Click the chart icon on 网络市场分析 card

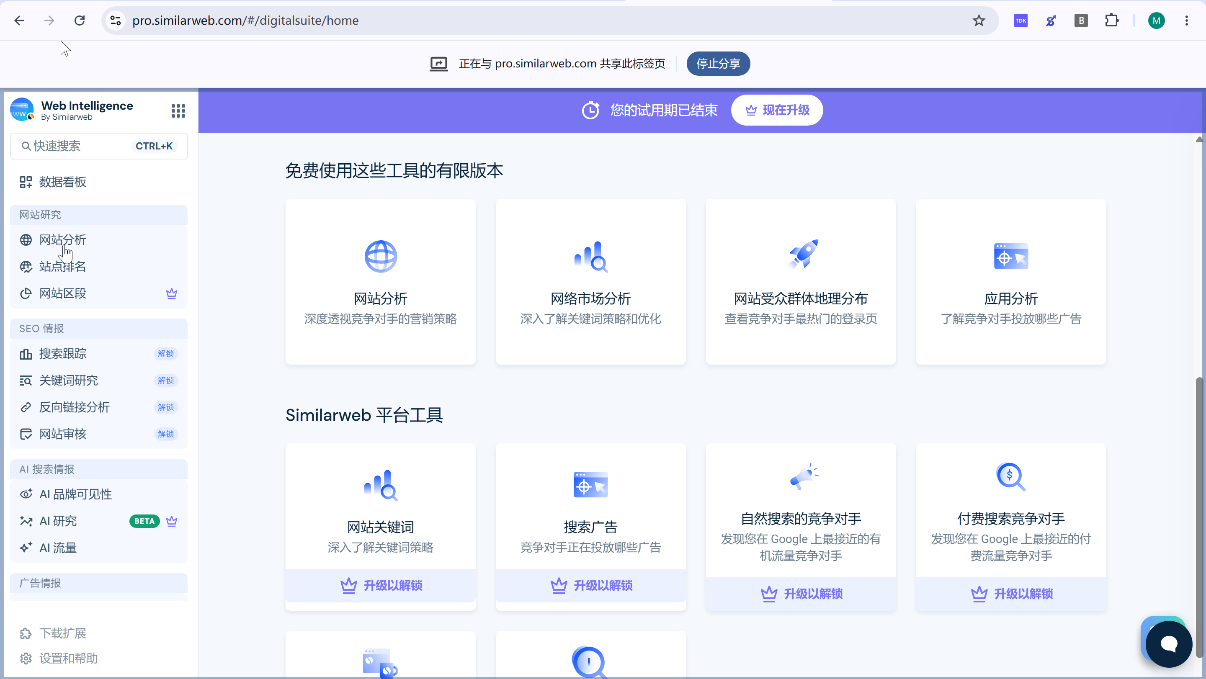[x=591, y=257]
